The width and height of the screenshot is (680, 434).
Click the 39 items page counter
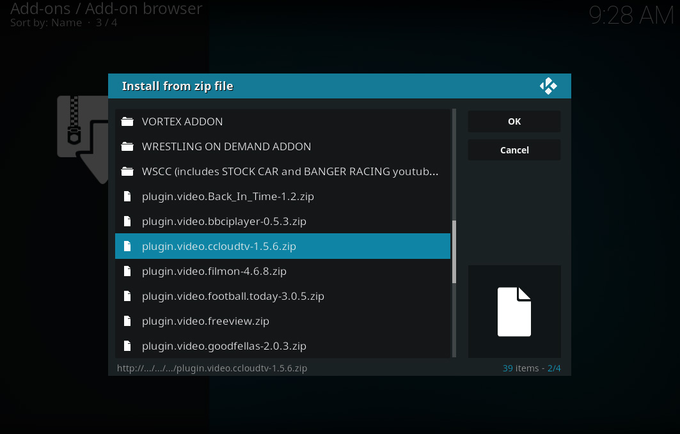pos(532,368)
